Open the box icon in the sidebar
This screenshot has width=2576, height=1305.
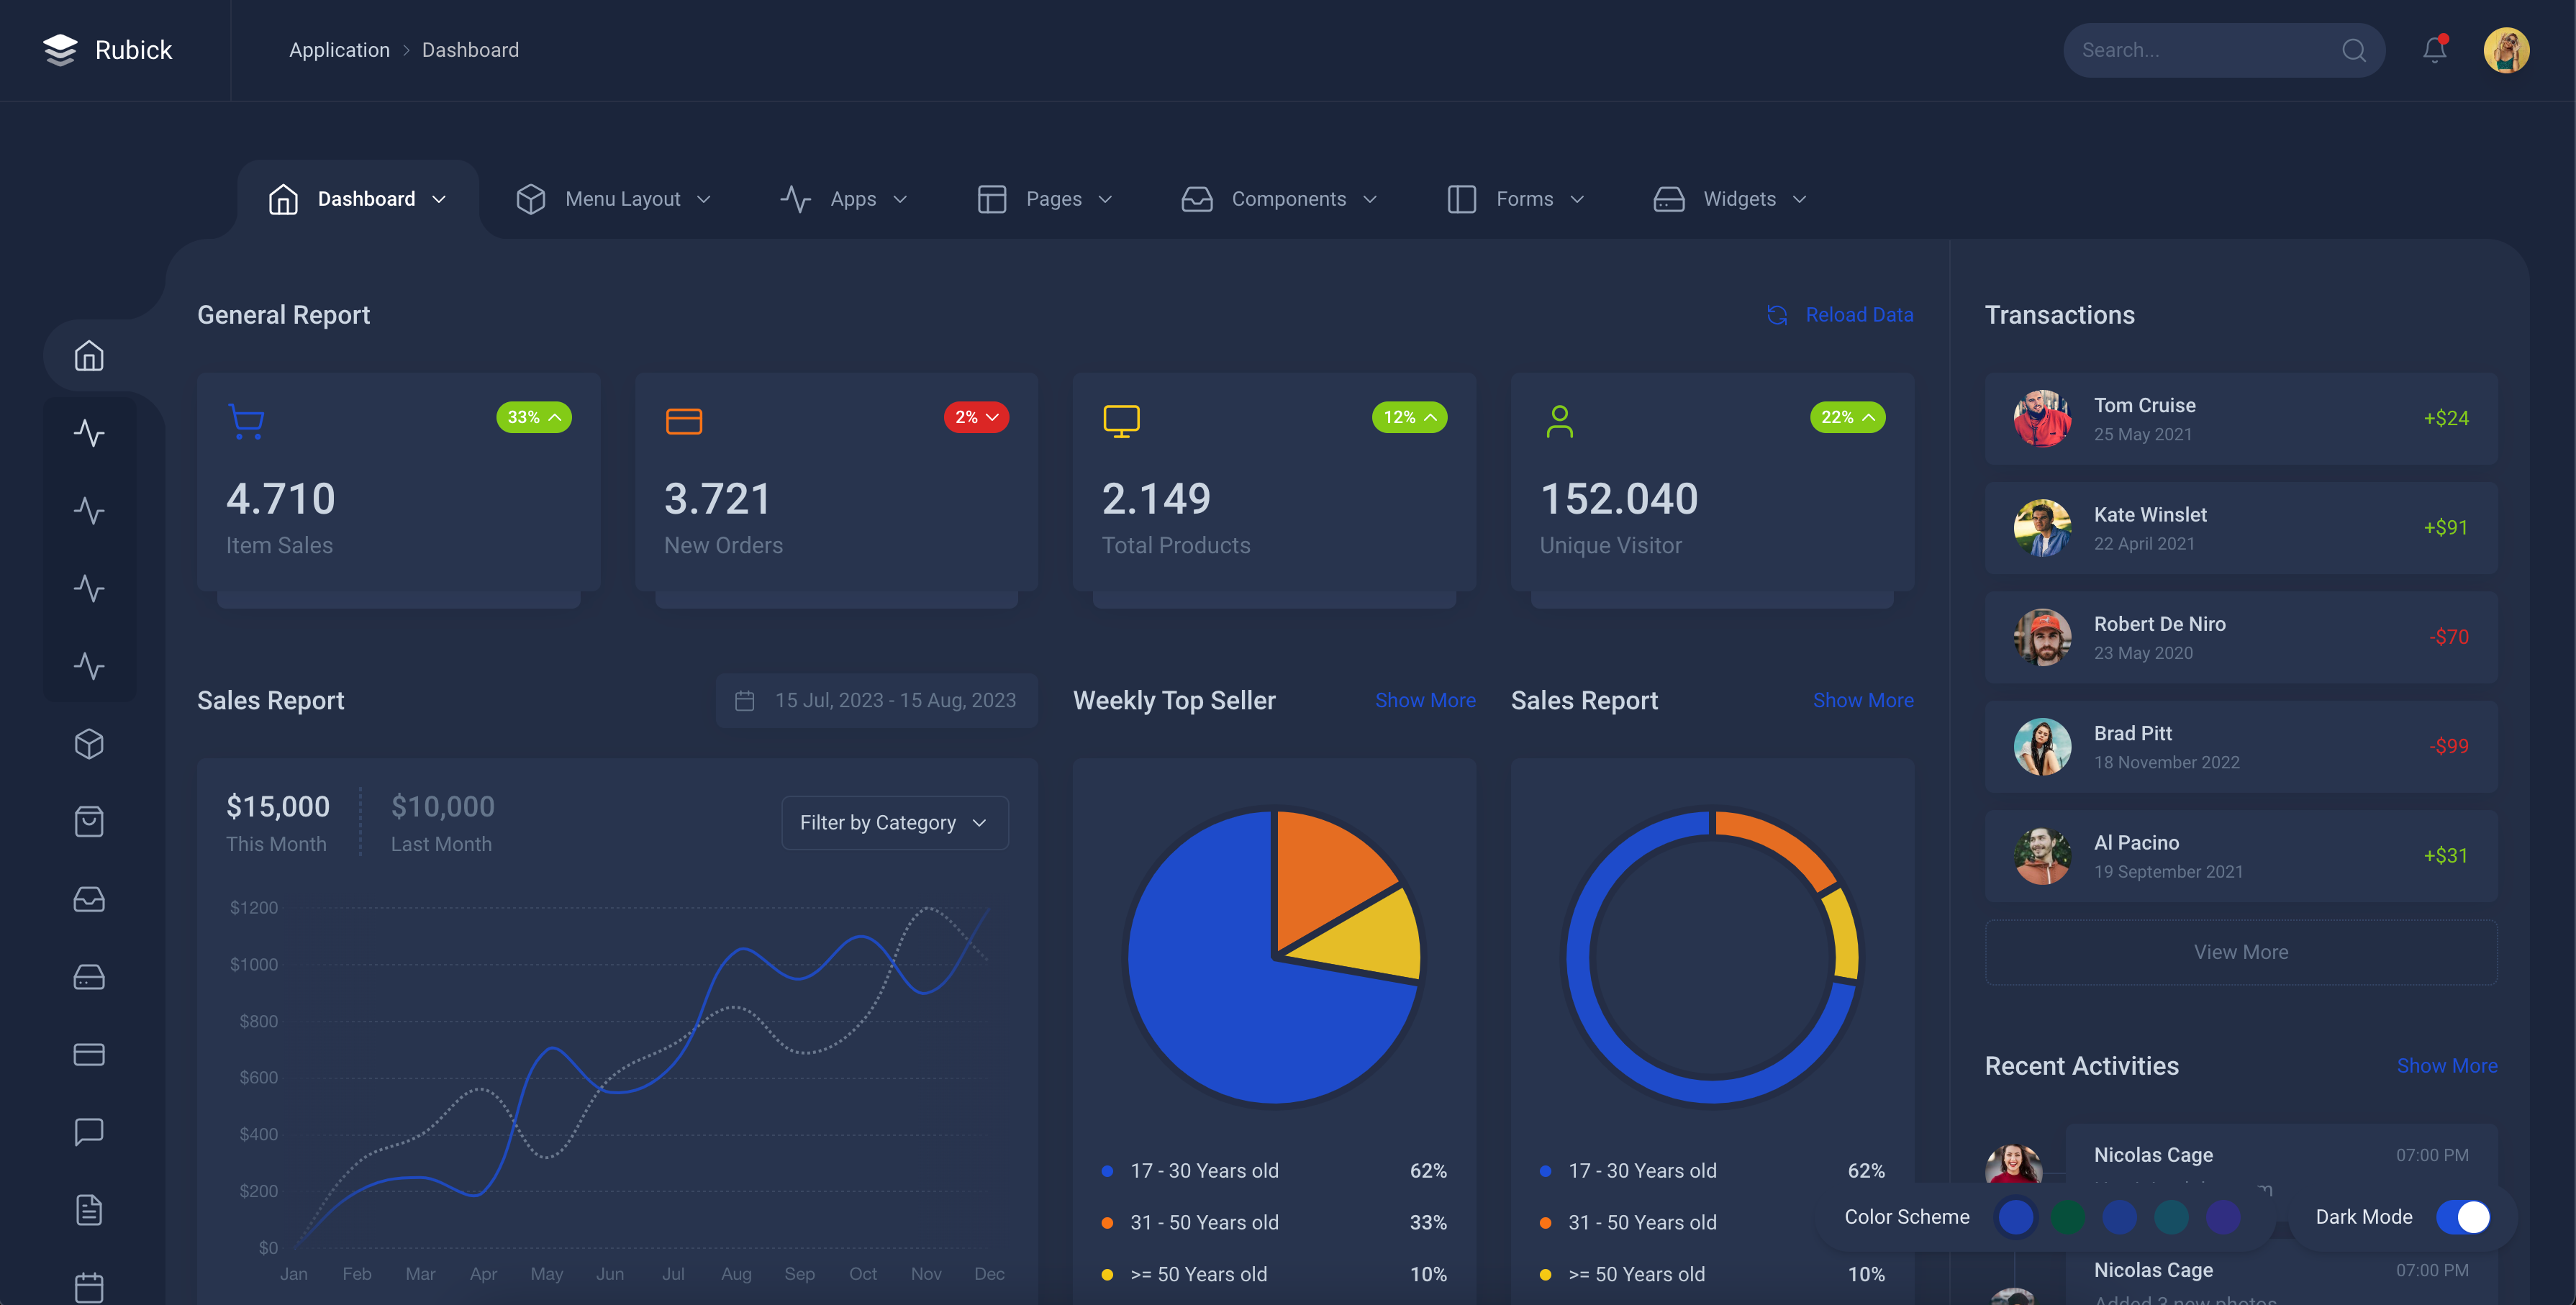tap(89, 744)
